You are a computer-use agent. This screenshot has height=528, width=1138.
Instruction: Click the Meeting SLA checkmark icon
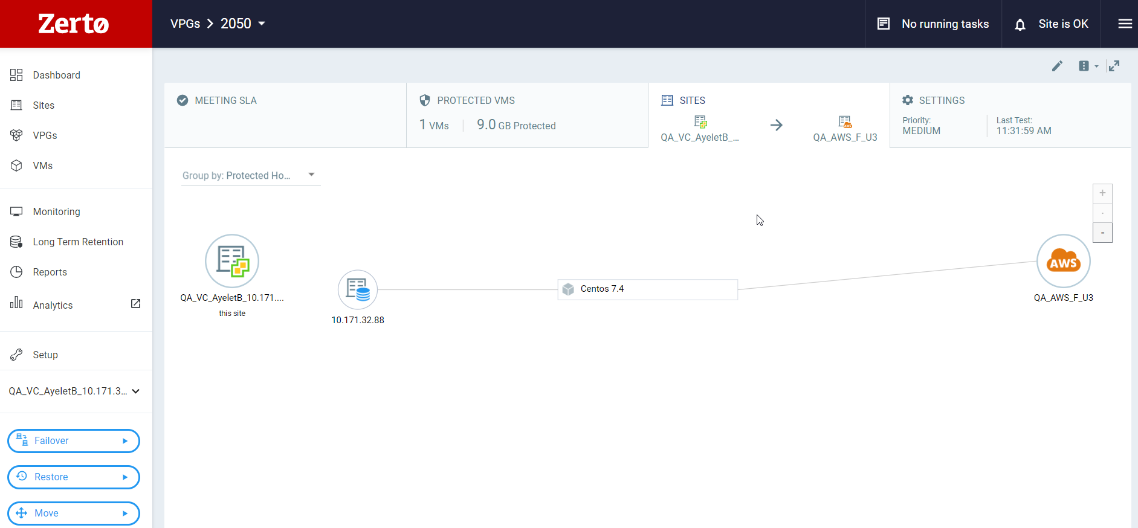[x=183, y=100]
